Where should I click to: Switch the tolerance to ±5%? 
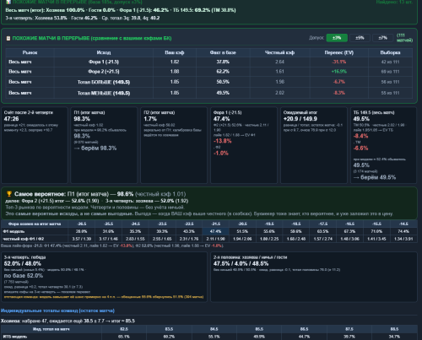point(360,38)
